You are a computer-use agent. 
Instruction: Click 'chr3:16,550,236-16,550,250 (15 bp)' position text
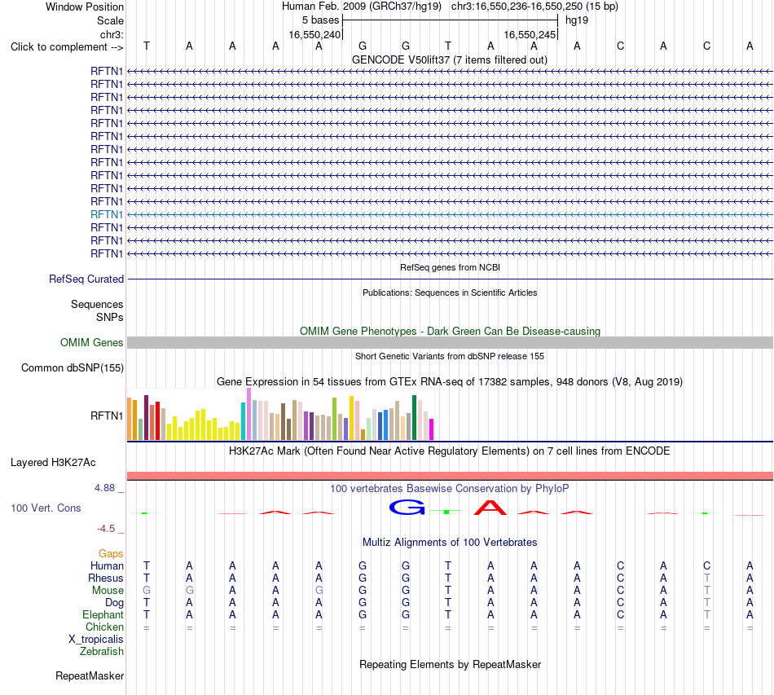tap(534, 7)
